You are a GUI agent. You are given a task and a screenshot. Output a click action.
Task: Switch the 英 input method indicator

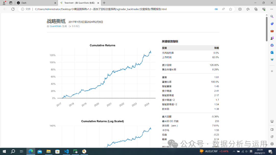(251, 151)
